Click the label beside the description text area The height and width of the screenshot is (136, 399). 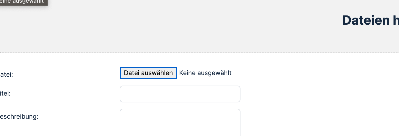tap(19, 117)
